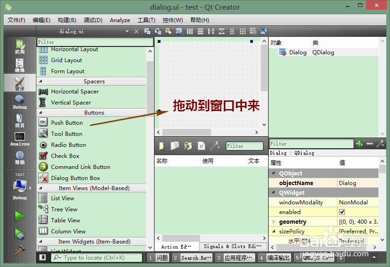Switch to the Action Editor tab
Image resolution: width=390 pixels, height=267 pixels.
(176, 247)
